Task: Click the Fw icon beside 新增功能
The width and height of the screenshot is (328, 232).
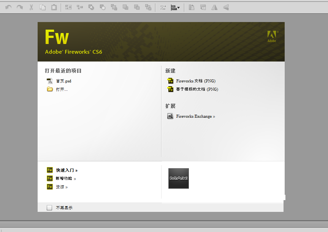Action: click(50, 178)
